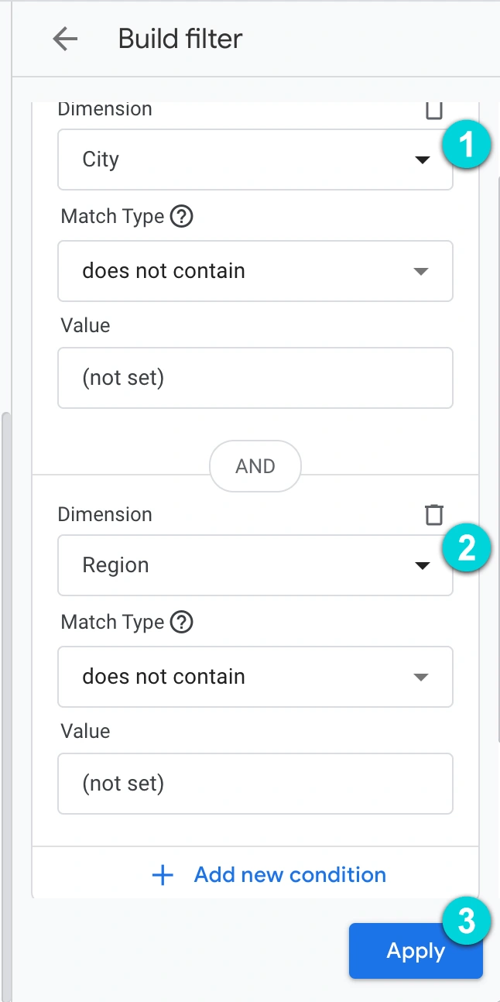Expand Region match type 'does not contain'
This screenshot has height=1002, width=500.
[255, 677]
